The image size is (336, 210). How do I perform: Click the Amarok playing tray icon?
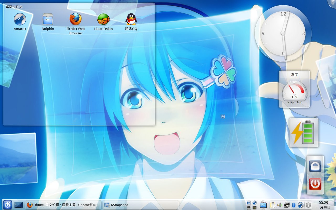(x=301, y=205)
